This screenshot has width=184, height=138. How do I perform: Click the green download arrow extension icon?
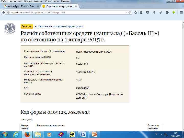pyautogui.click(x=174, y=12)
